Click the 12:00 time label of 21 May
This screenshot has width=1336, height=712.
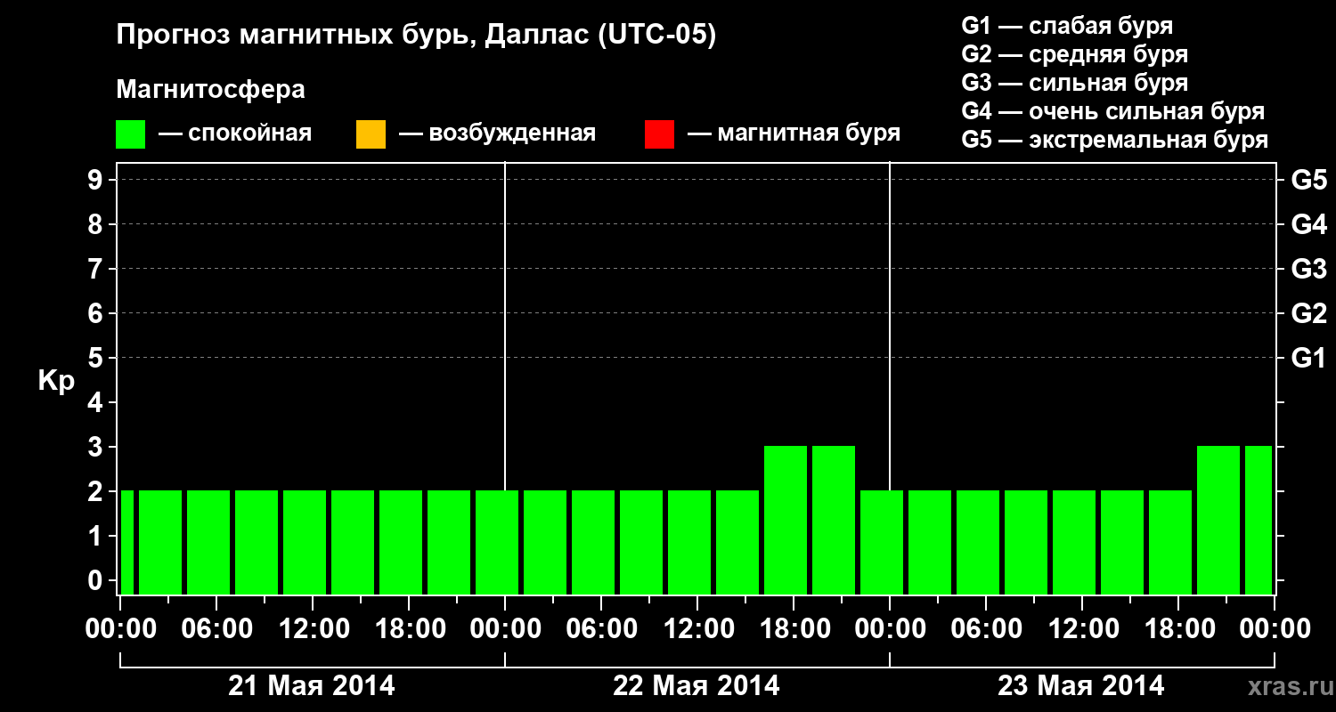[x=313, y=628]
